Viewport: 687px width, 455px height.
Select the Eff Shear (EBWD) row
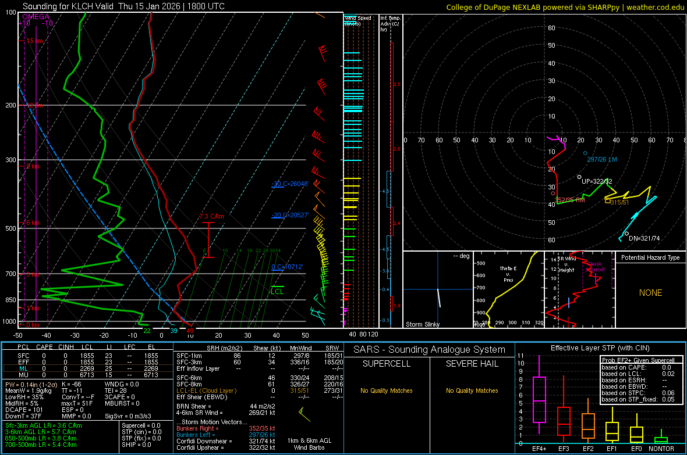click(260, 397)
